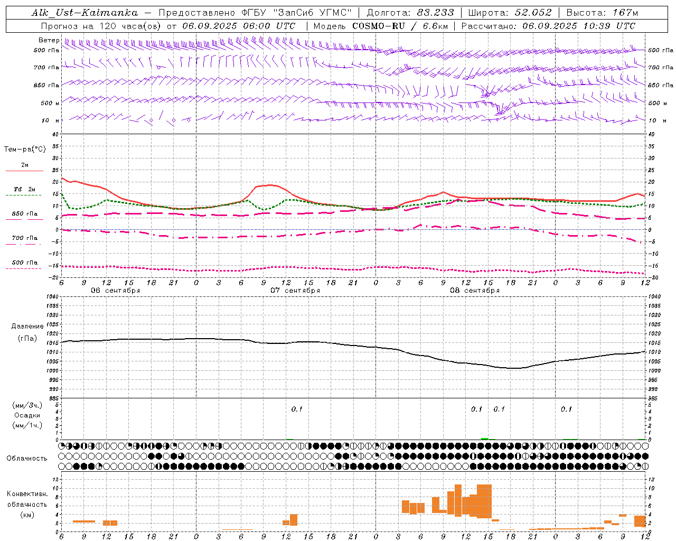
Task: Click red line sample under '2м' legend
Action: (x=24, y=171)
